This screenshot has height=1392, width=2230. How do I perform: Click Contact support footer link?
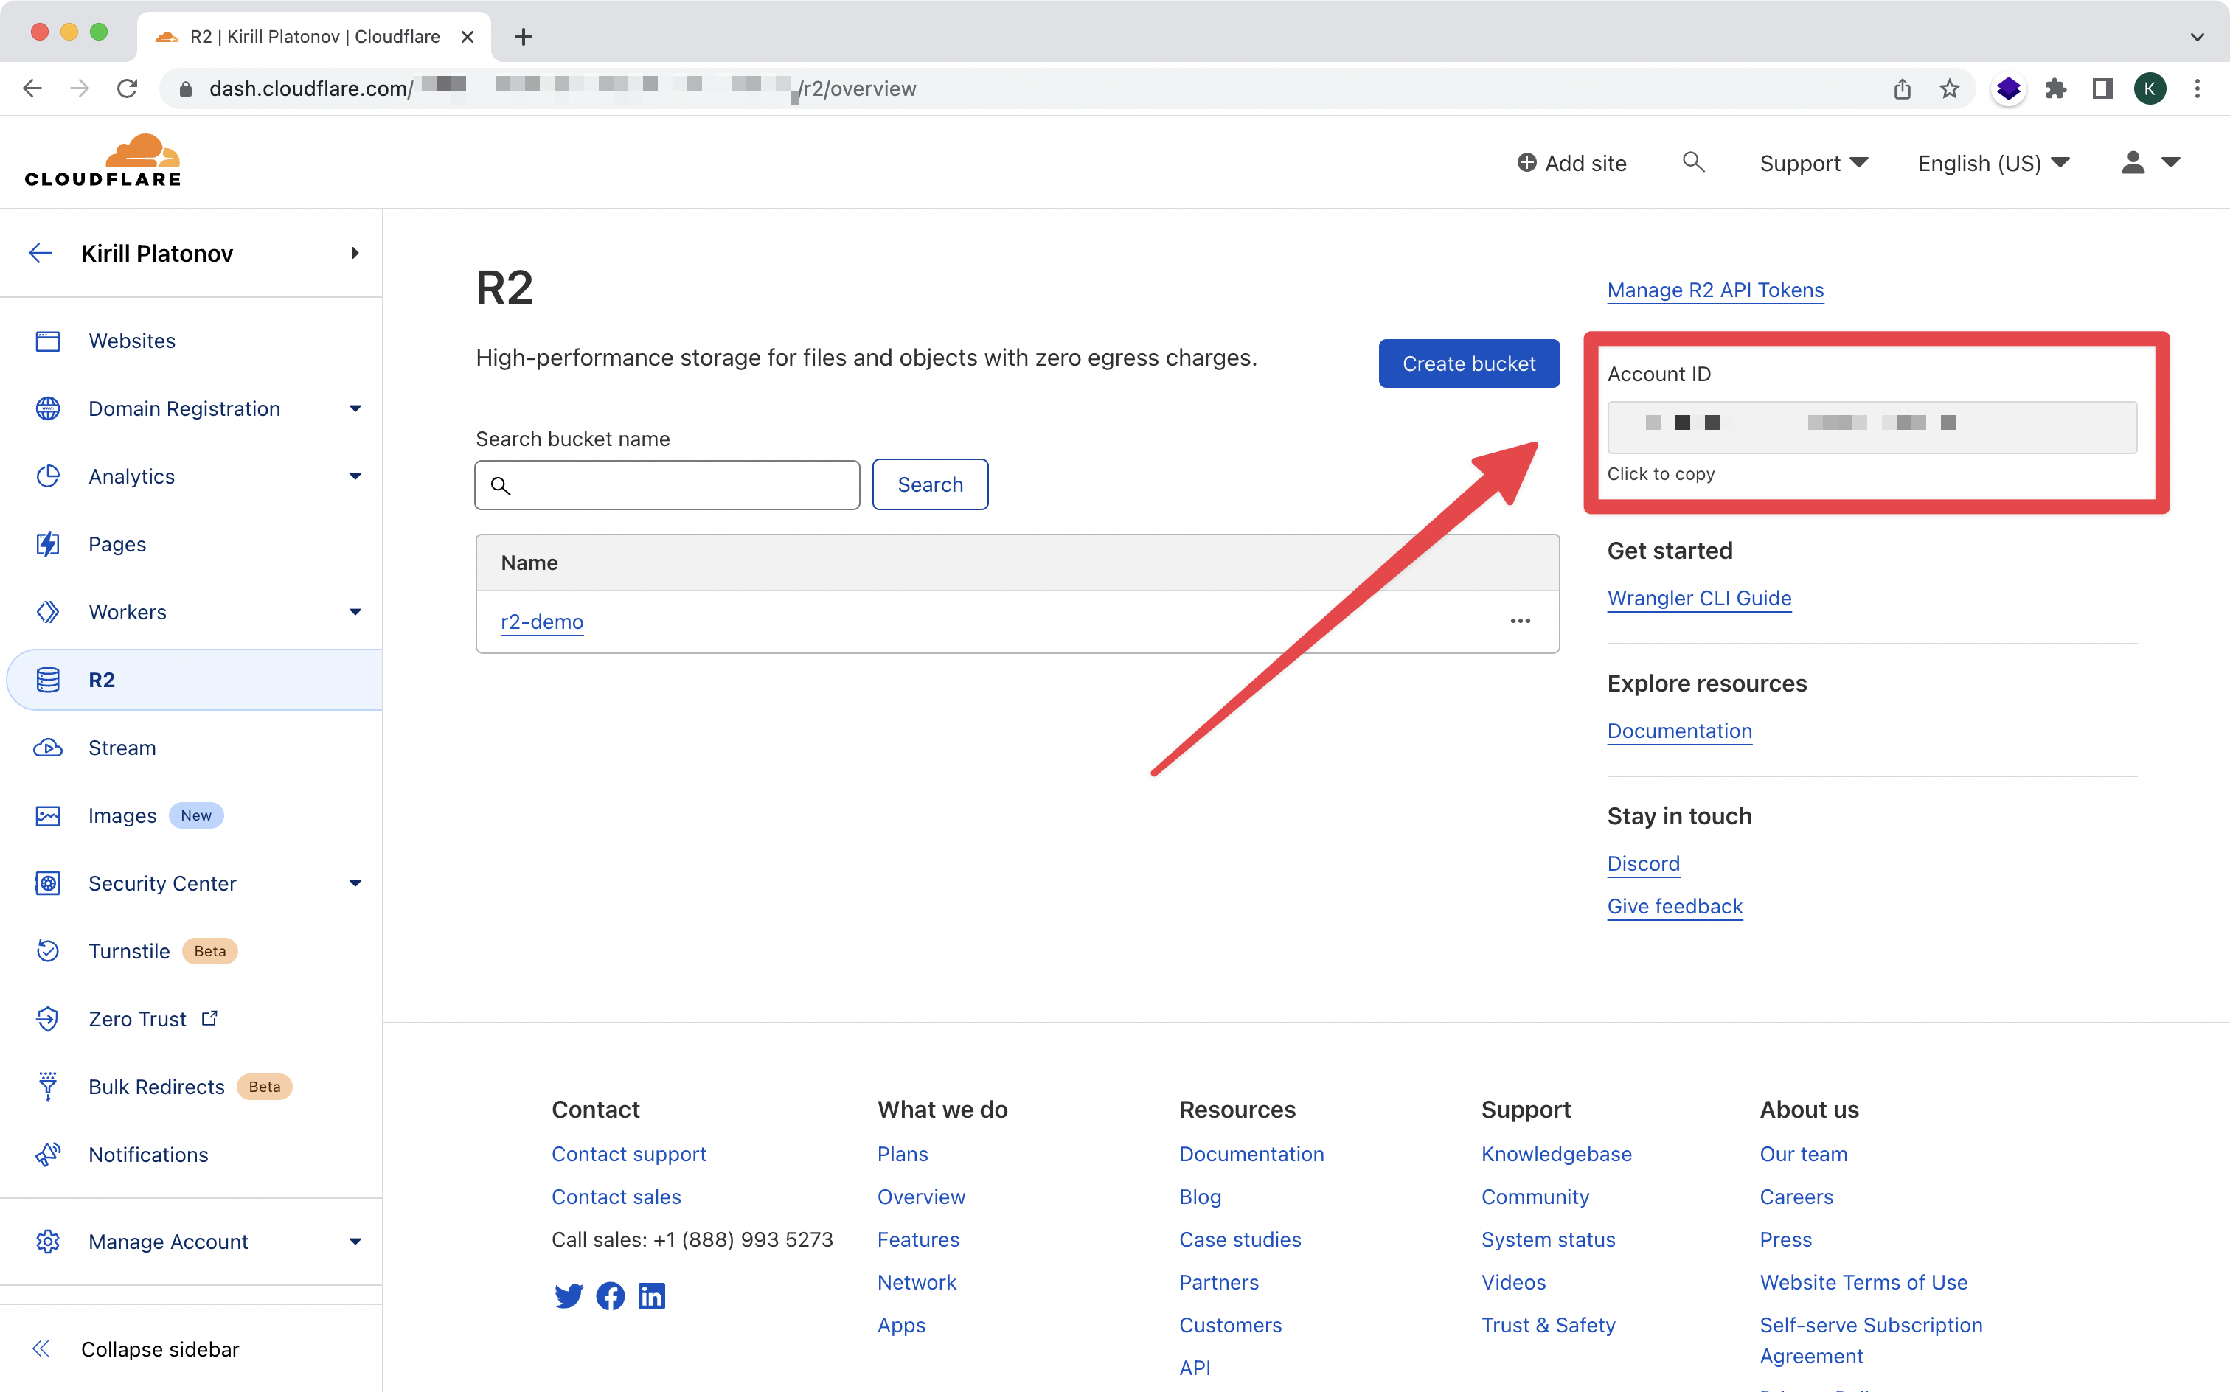click(x=629, y=1154)
